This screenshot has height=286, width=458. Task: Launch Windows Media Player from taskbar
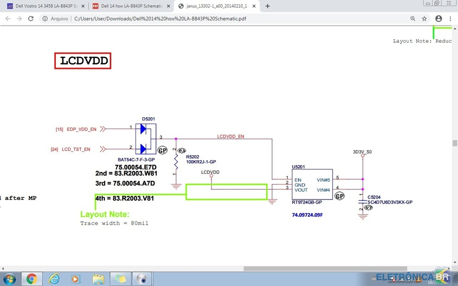point(76,278)
